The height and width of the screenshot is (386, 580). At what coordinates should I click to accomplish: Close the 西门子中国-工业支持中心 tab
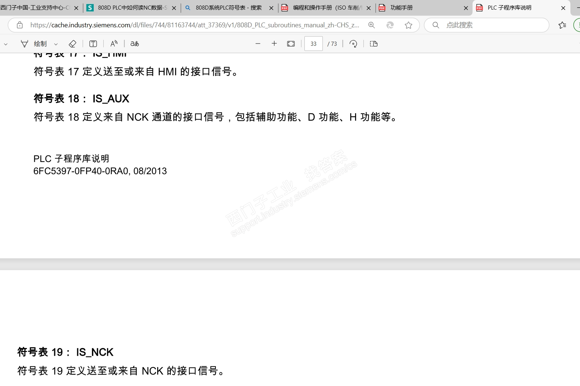pos(76,8)
